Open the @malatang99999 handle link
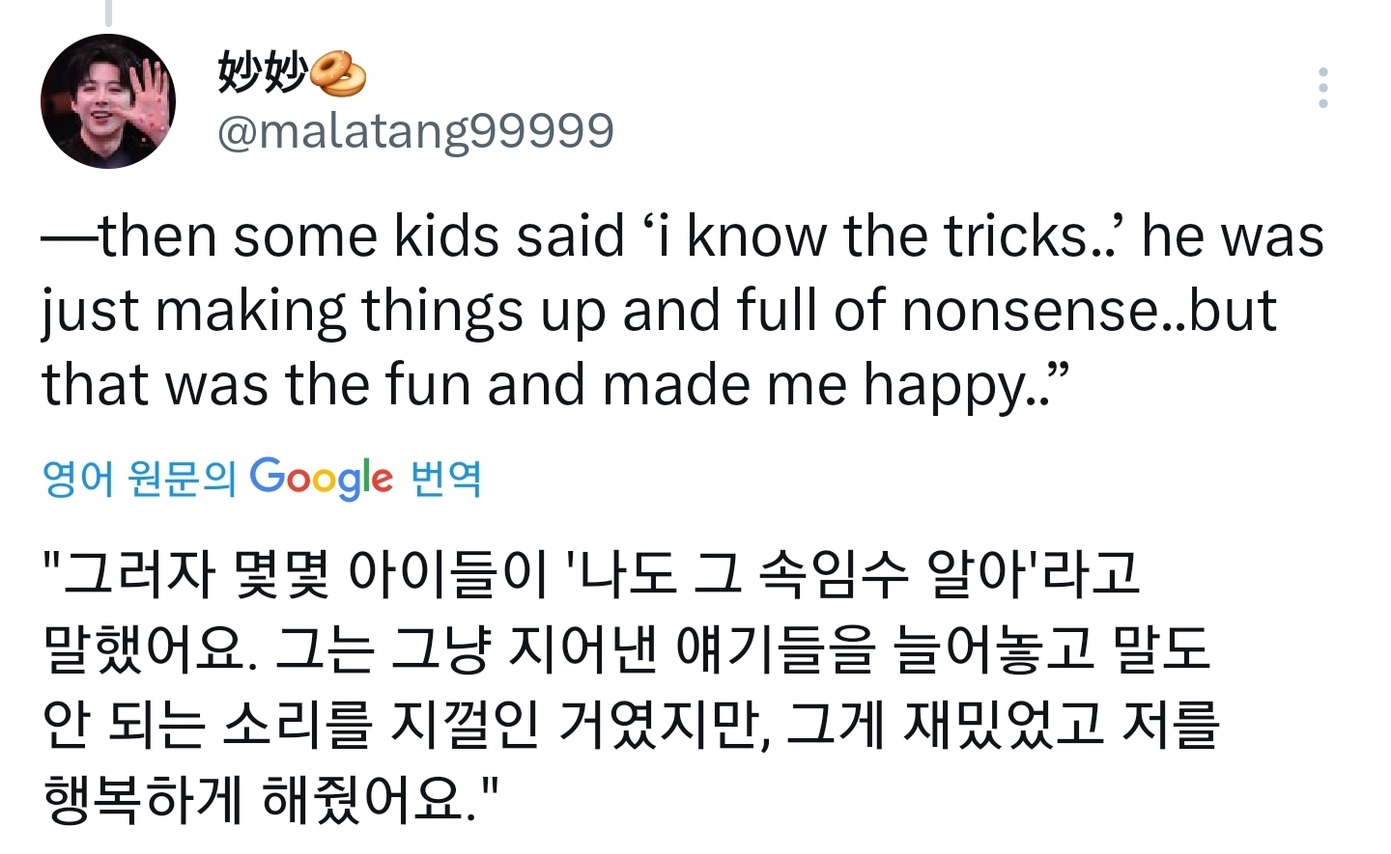This screenshot has width=1391, height=854. point(415,131)
